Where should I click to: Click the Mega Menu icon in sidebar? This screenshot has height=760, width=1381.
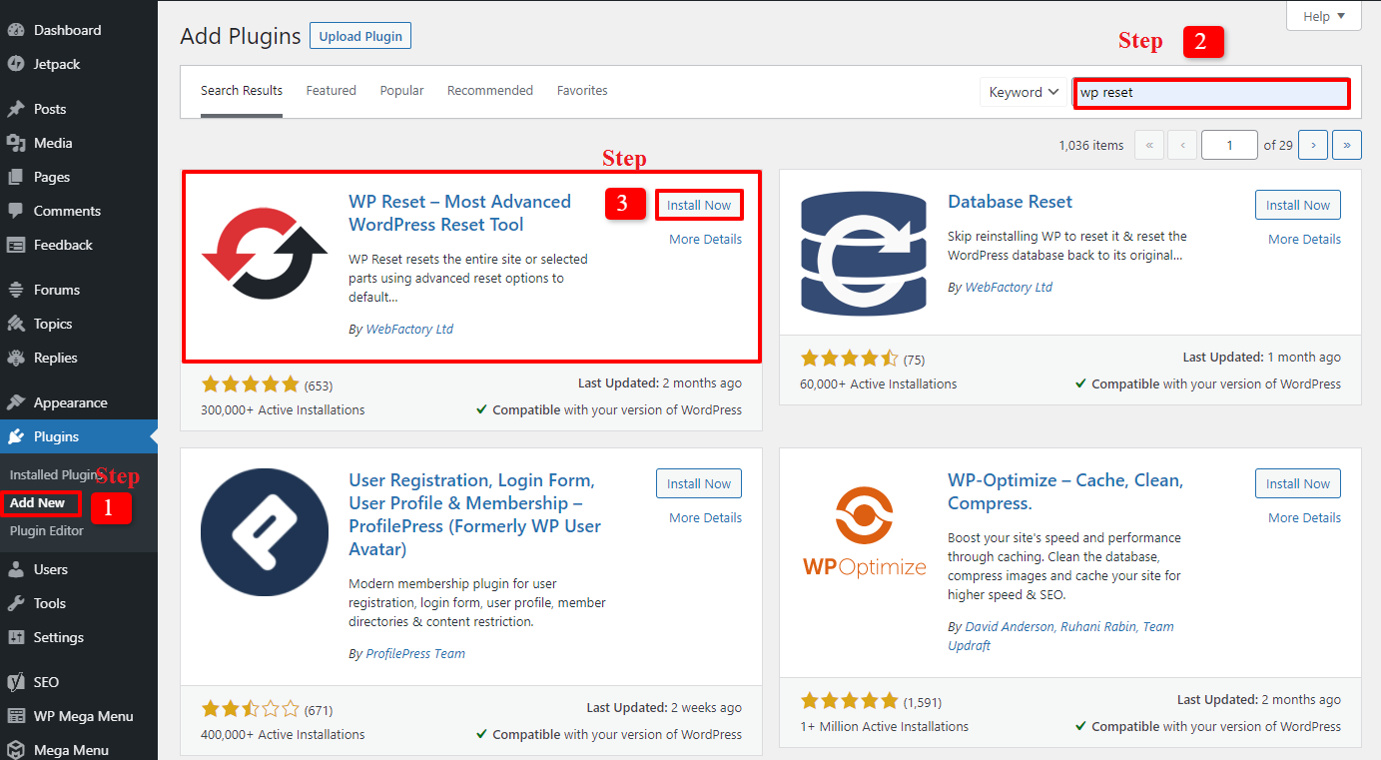pyautogui.click(x=16, y=750)
